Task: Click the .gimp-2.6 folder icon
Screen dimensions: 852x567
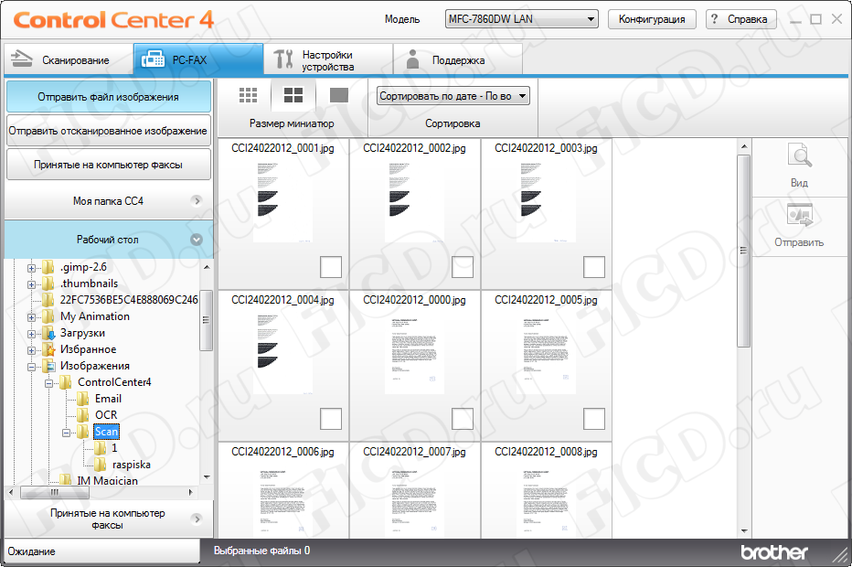Action: pos(48,267)
